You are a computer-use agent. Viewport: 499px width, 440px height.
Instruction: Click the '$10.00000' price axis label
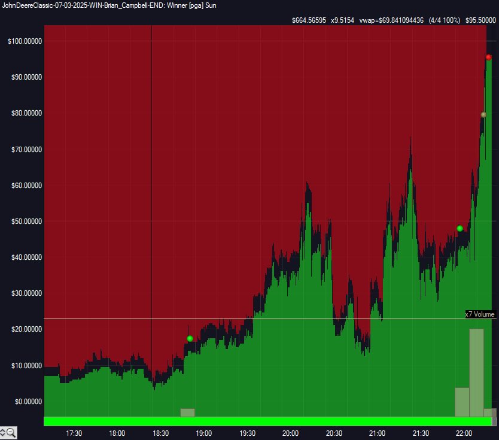click(x=26, y=366)
